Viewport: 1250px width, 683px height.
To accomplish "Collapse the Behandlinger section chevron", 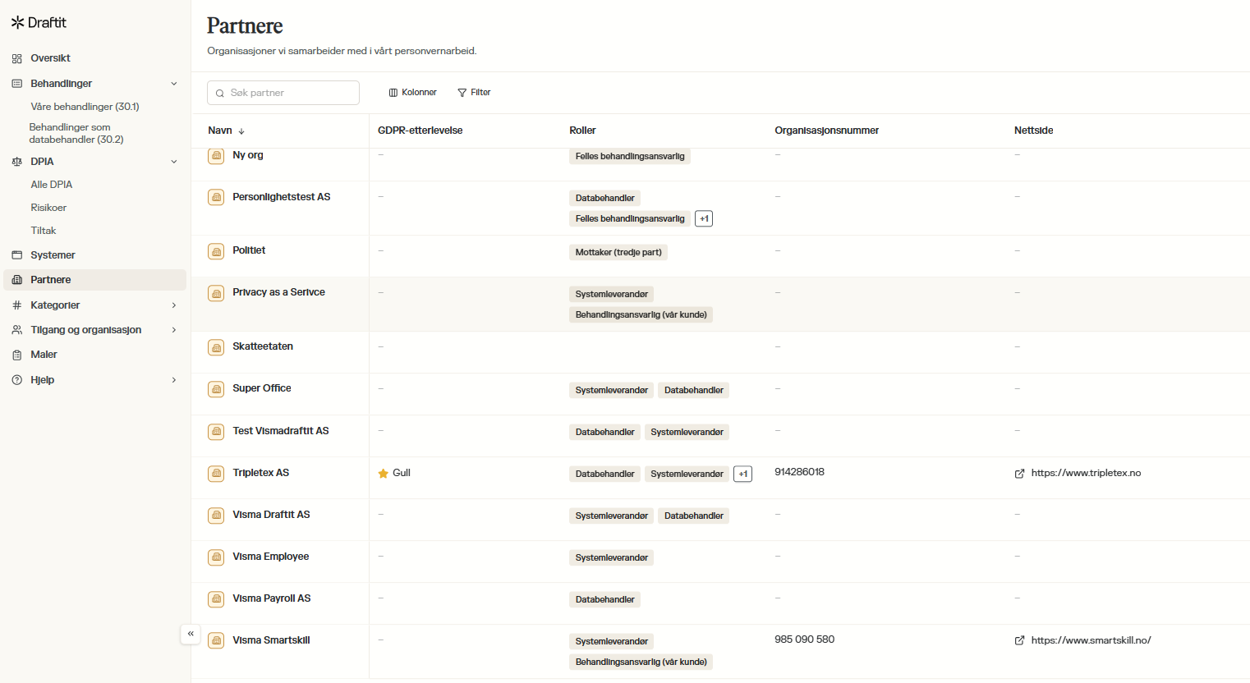I will [173, 84].
